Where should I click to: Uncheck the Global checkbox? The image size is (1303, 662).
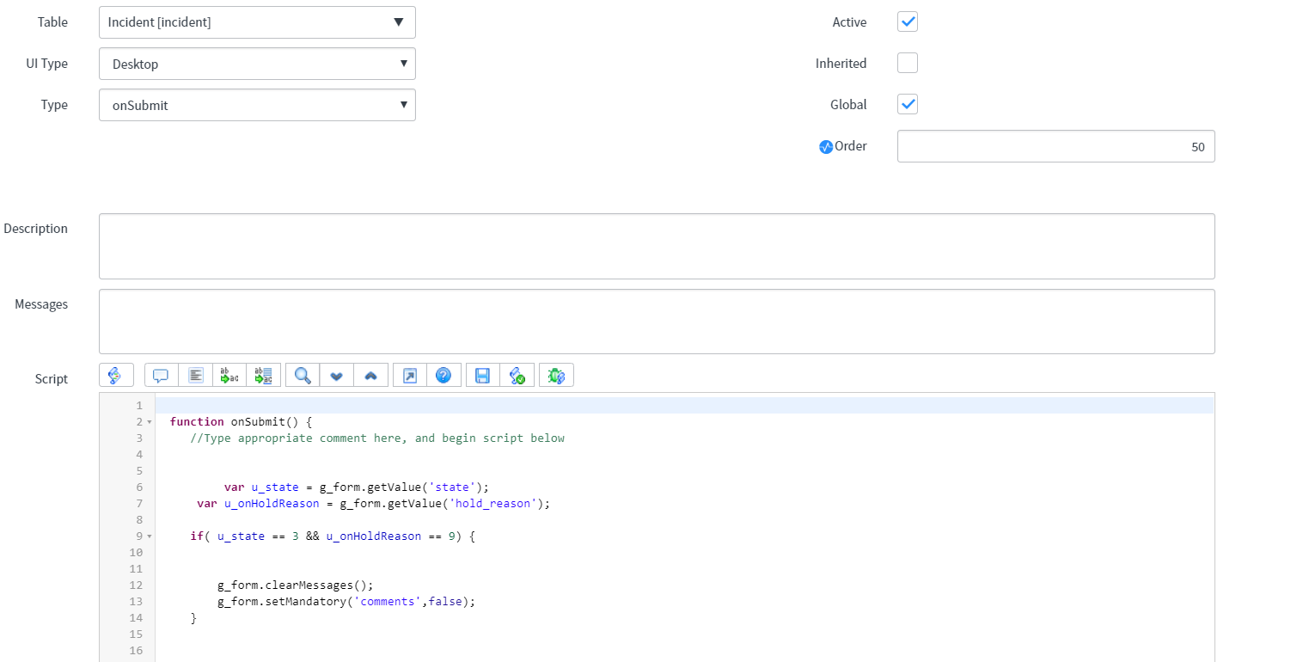pyautogui.click(x=908, y=105)
